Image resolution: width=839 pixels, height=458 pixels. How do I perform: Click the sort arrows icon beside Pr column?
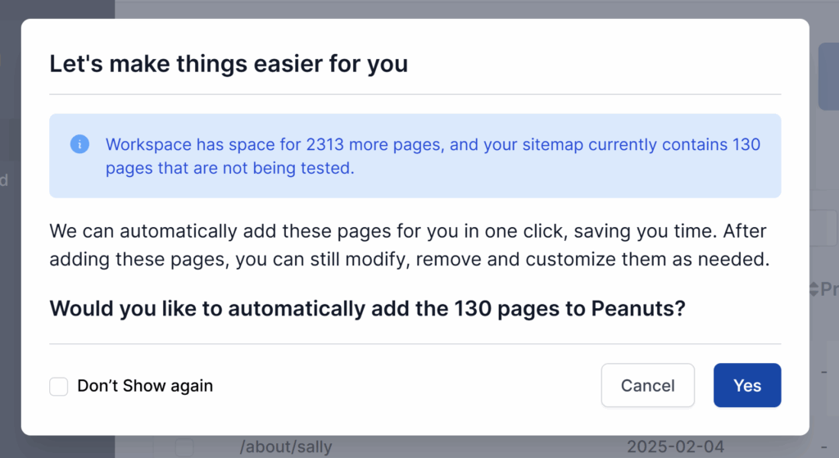814,288
